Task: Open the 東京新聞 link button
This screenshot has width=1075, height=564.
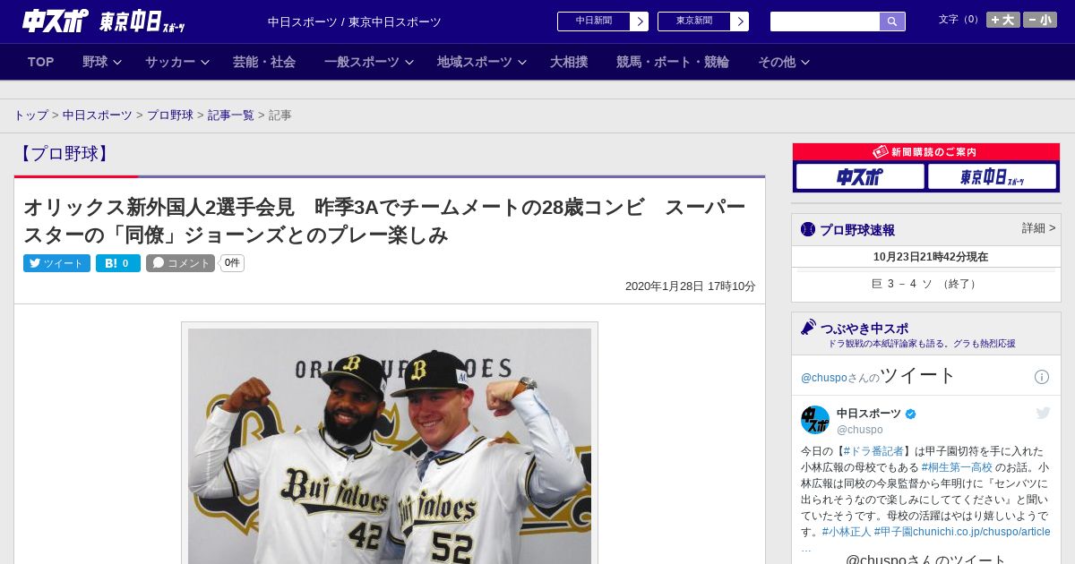Action: click(x=694, y=21)
